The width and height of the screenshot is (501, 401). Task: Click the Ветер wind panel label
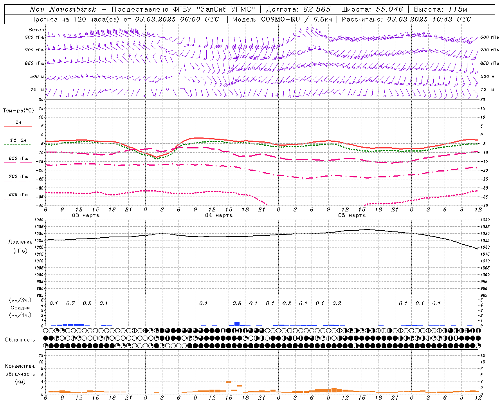point(36,30)
